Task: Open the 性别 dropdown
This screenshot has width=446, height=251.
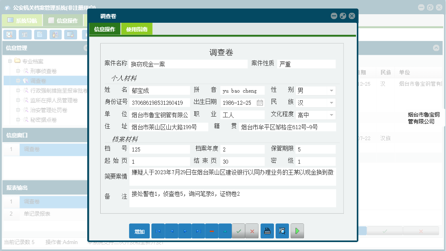Action: tap(332, 90)
